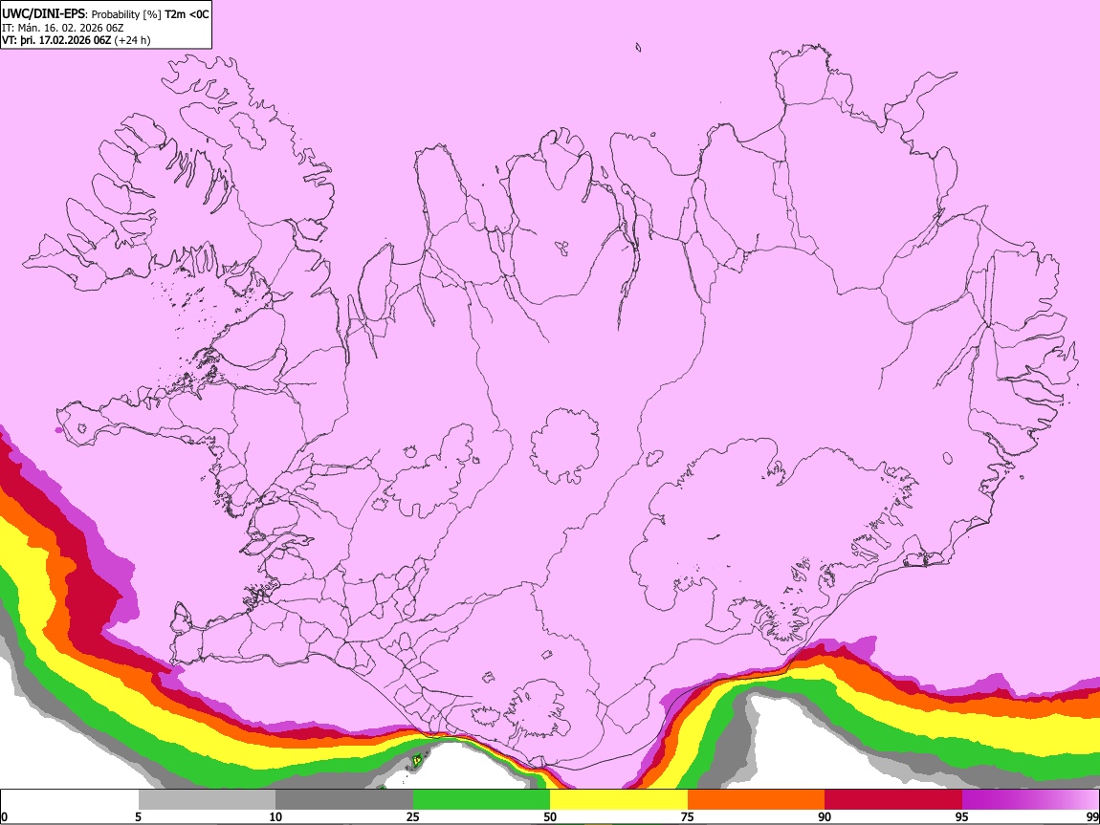Click the legend tick label '10'

(275, 817)
